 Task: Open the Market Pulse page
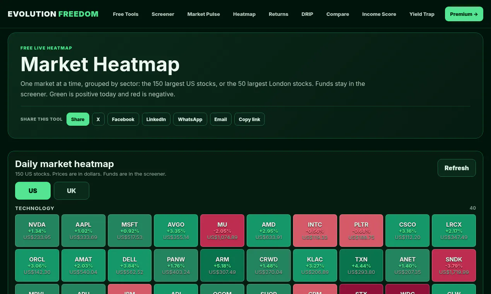[204, 14]
